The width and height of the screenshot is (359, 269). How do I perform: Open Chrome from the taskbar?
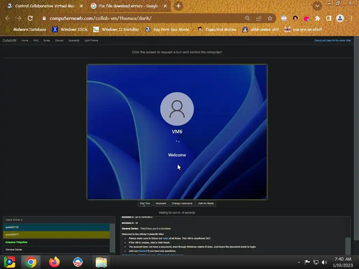pyautogui.click(x=31, y=262)
